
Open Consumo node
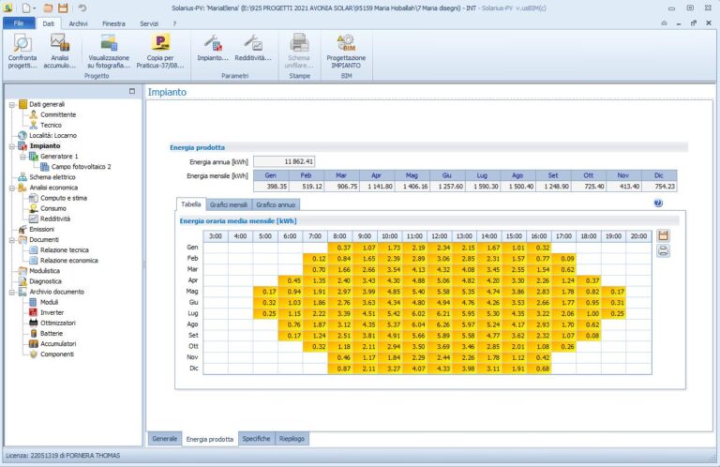[x=53, y=208]
